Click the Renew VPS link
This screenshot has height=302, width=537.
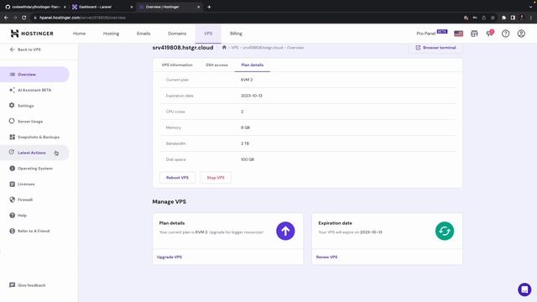(x=326, y=258)
